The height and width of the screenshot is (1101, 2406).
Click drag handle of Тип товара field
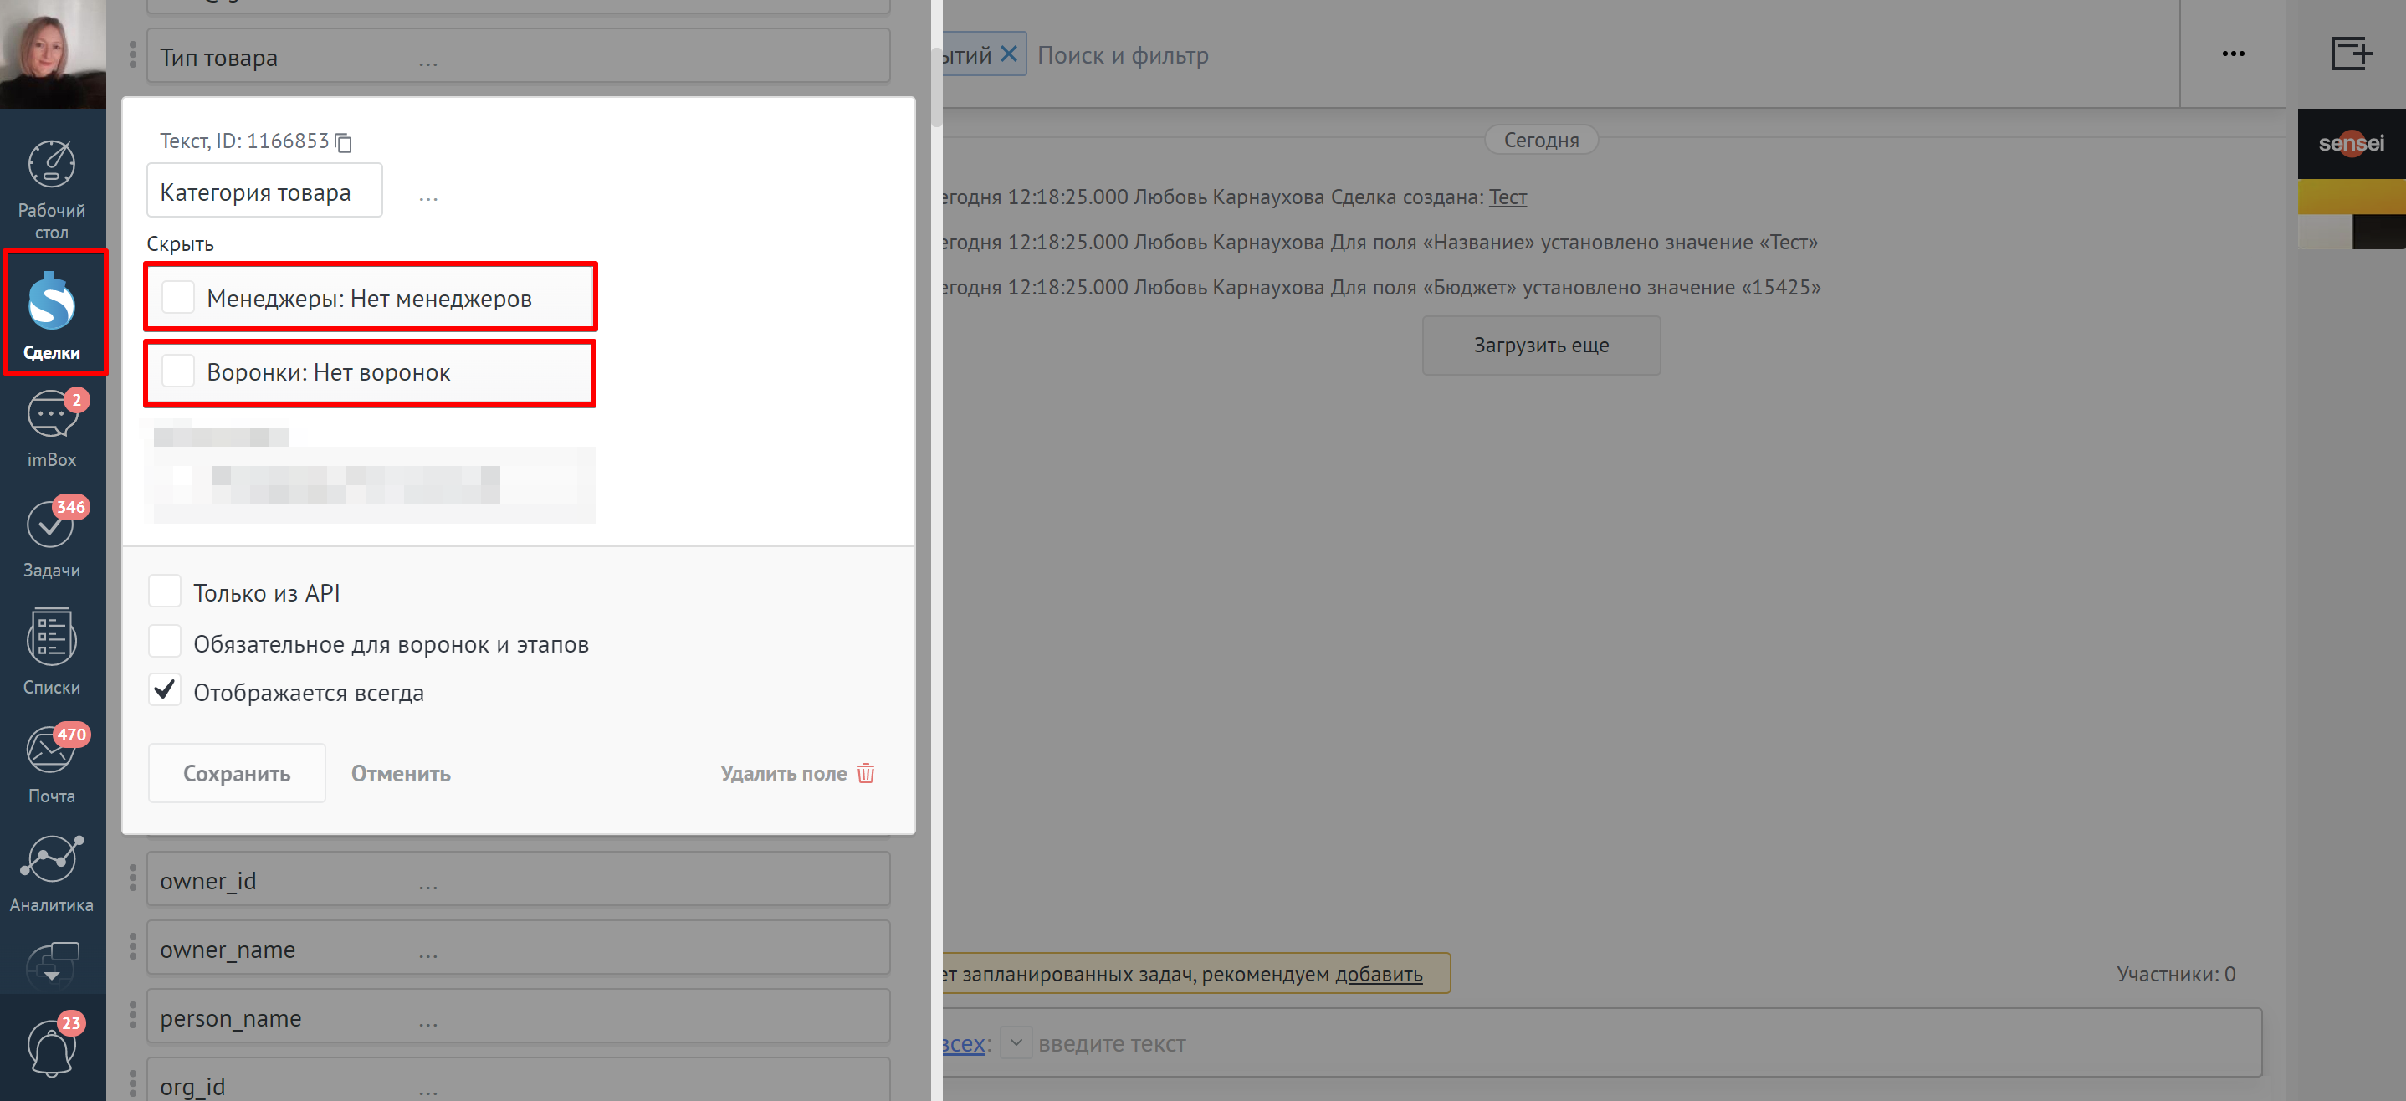point(133,55)
